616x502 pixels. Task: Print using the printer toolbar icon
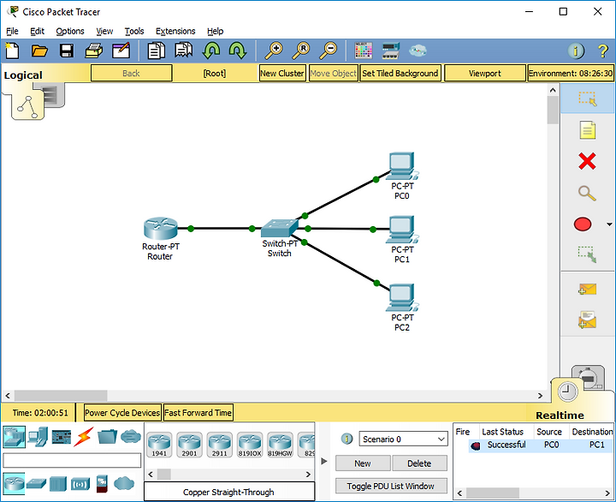[x=94, y=51]
